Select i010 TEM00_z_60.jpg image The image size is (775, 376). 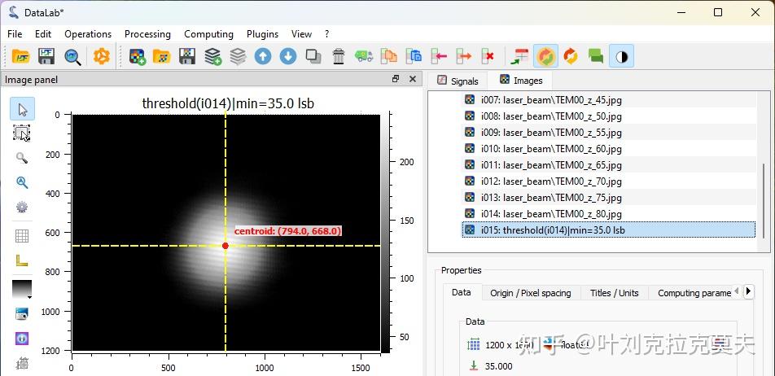click(609, 149)
